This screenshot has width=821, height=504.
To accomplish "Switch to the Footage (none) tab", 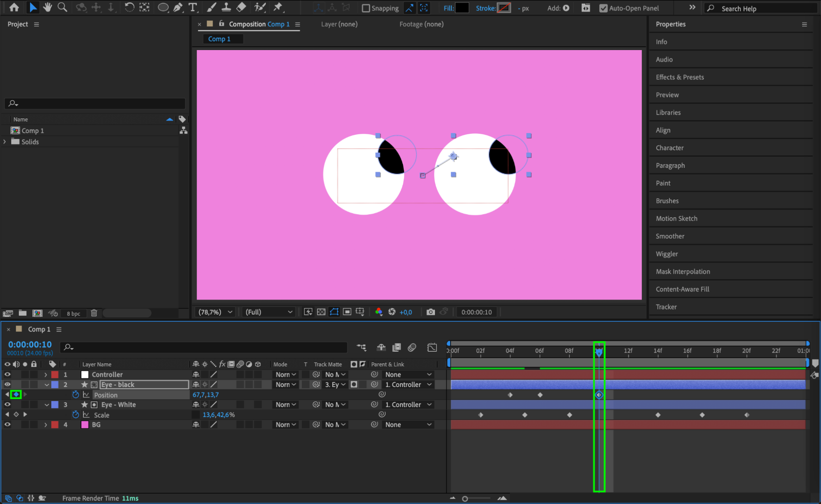I will point(421,24).
